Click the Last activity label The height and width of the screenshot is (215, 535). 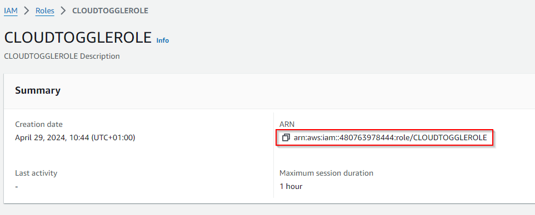[x=36, y=173]
